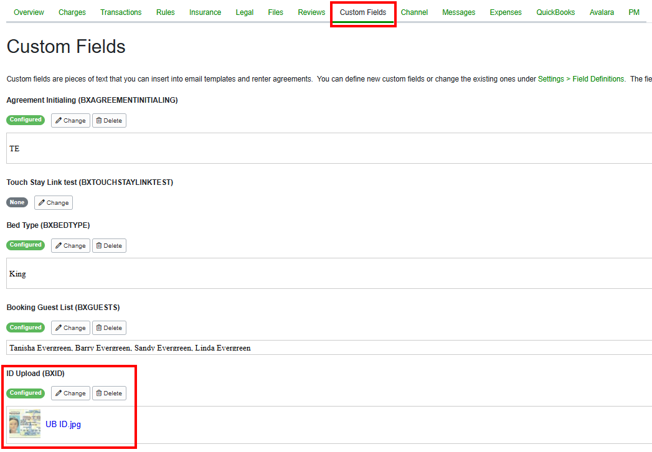Go to the Overview tab
The height and width of the screenshot is (452, 652).
point(29,12)
